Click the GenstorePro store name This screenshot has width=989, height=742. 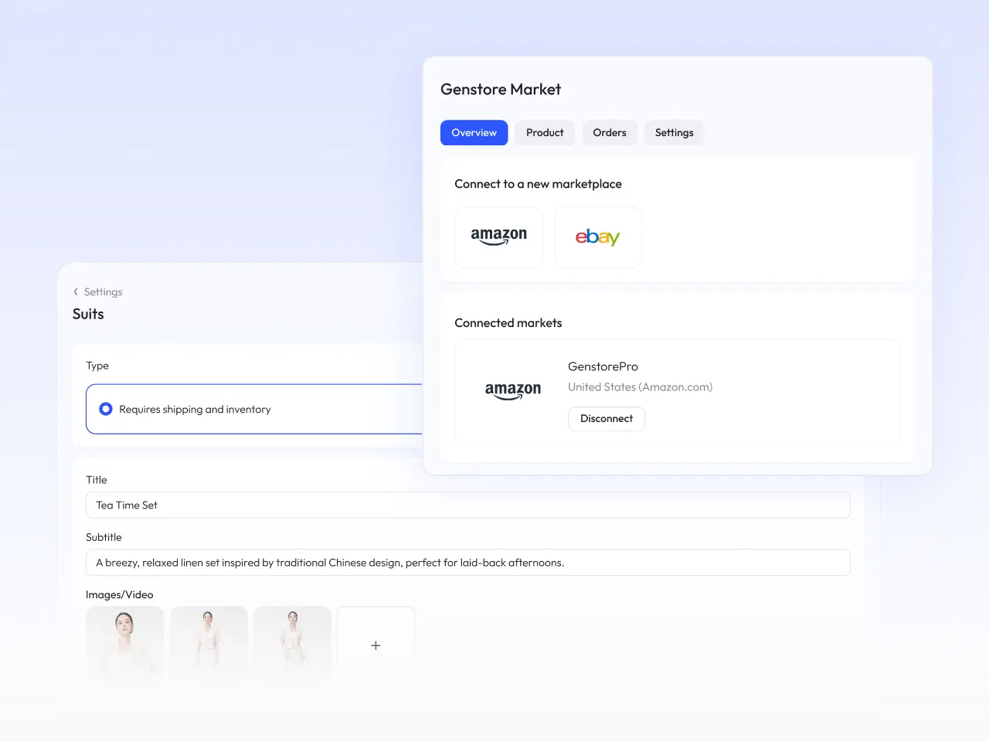point(603,366)
